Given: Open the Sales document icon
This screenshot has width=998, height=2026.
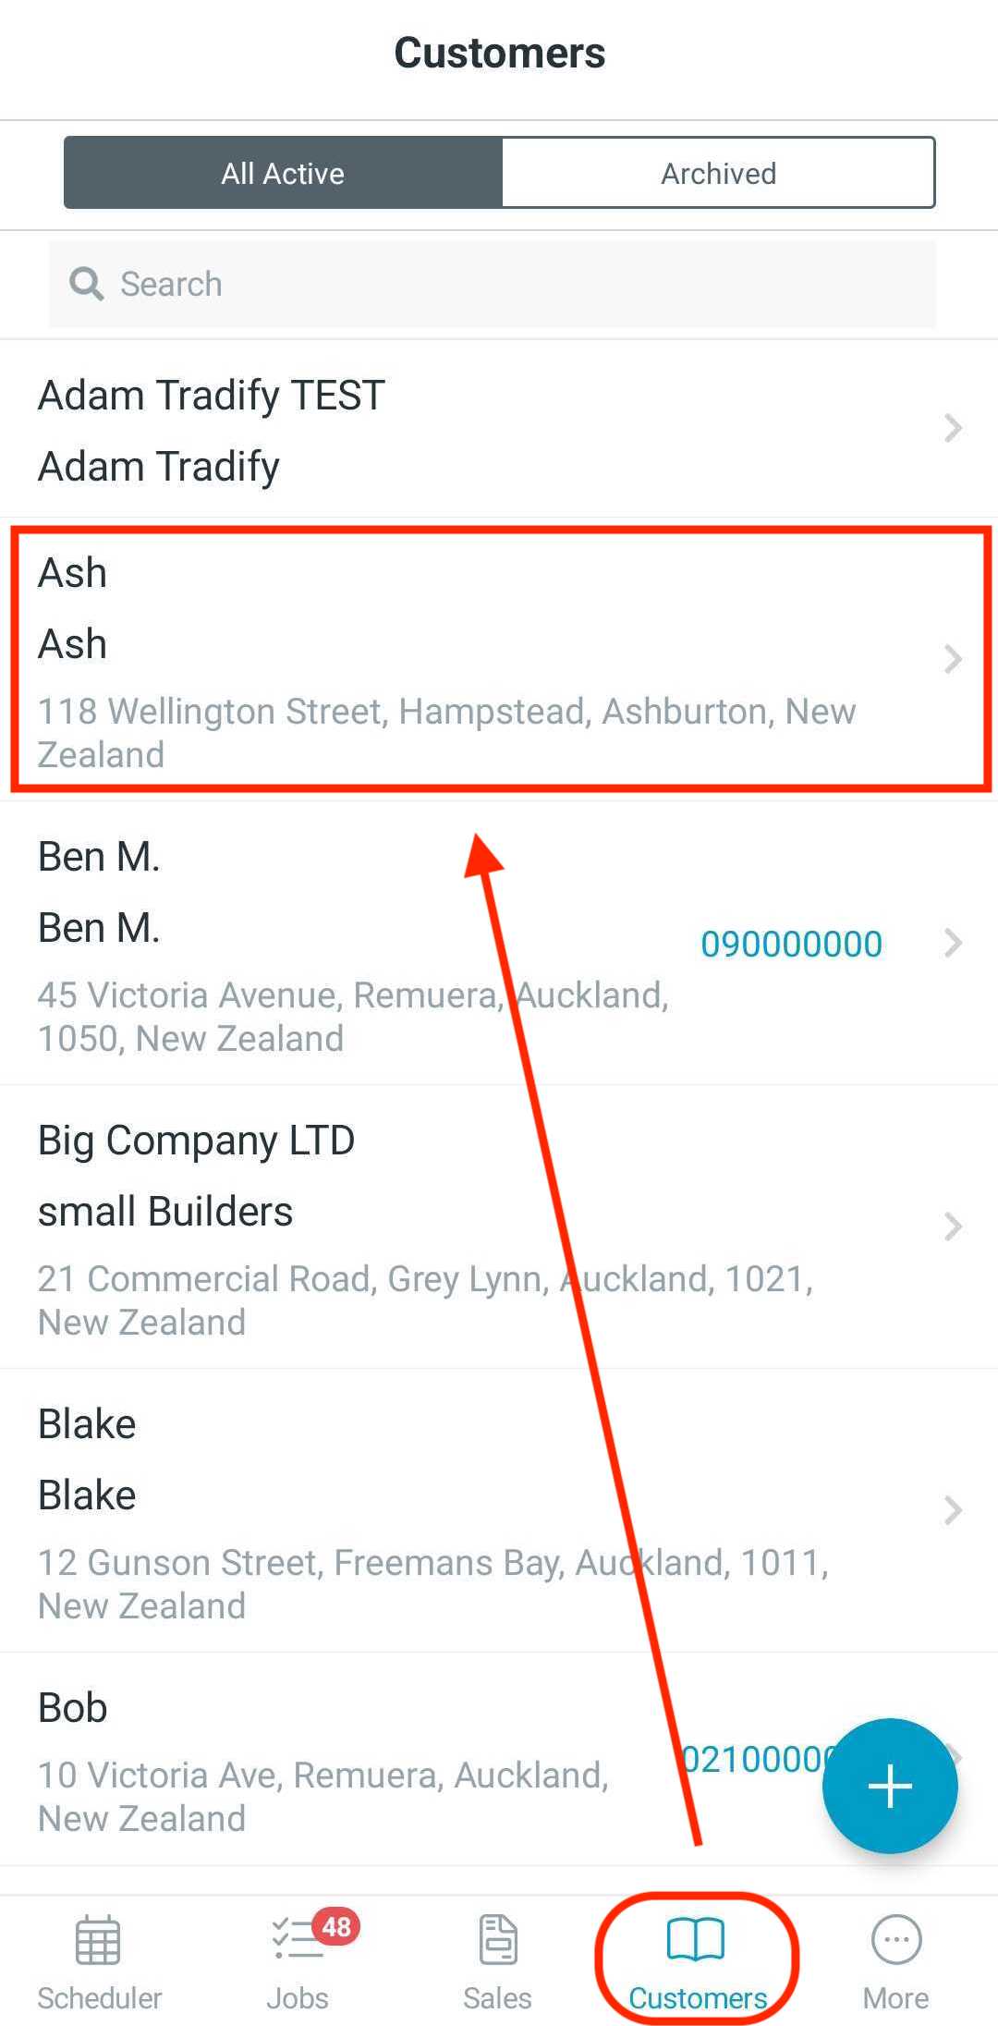Looking at the screenshot, I should click(498, 1939).
